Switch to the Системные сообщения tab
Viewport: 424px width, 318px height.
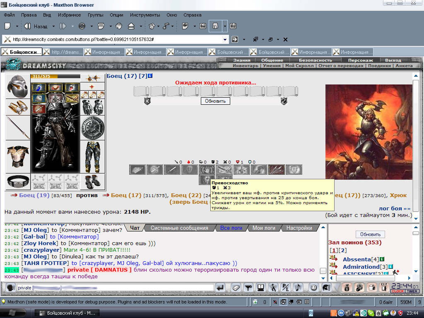click(179, 228)
